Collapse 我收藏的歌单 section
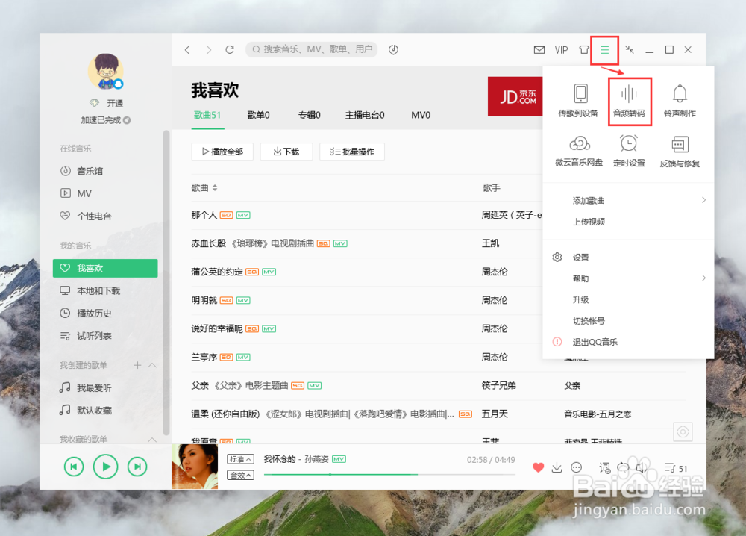 [152, 439]
